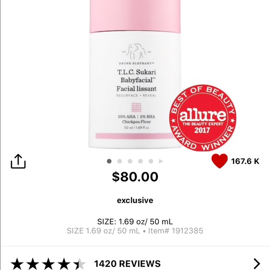This screenshot has height=270, width=270.
Task: Tap the exclusive label
Action: (135, 200)
